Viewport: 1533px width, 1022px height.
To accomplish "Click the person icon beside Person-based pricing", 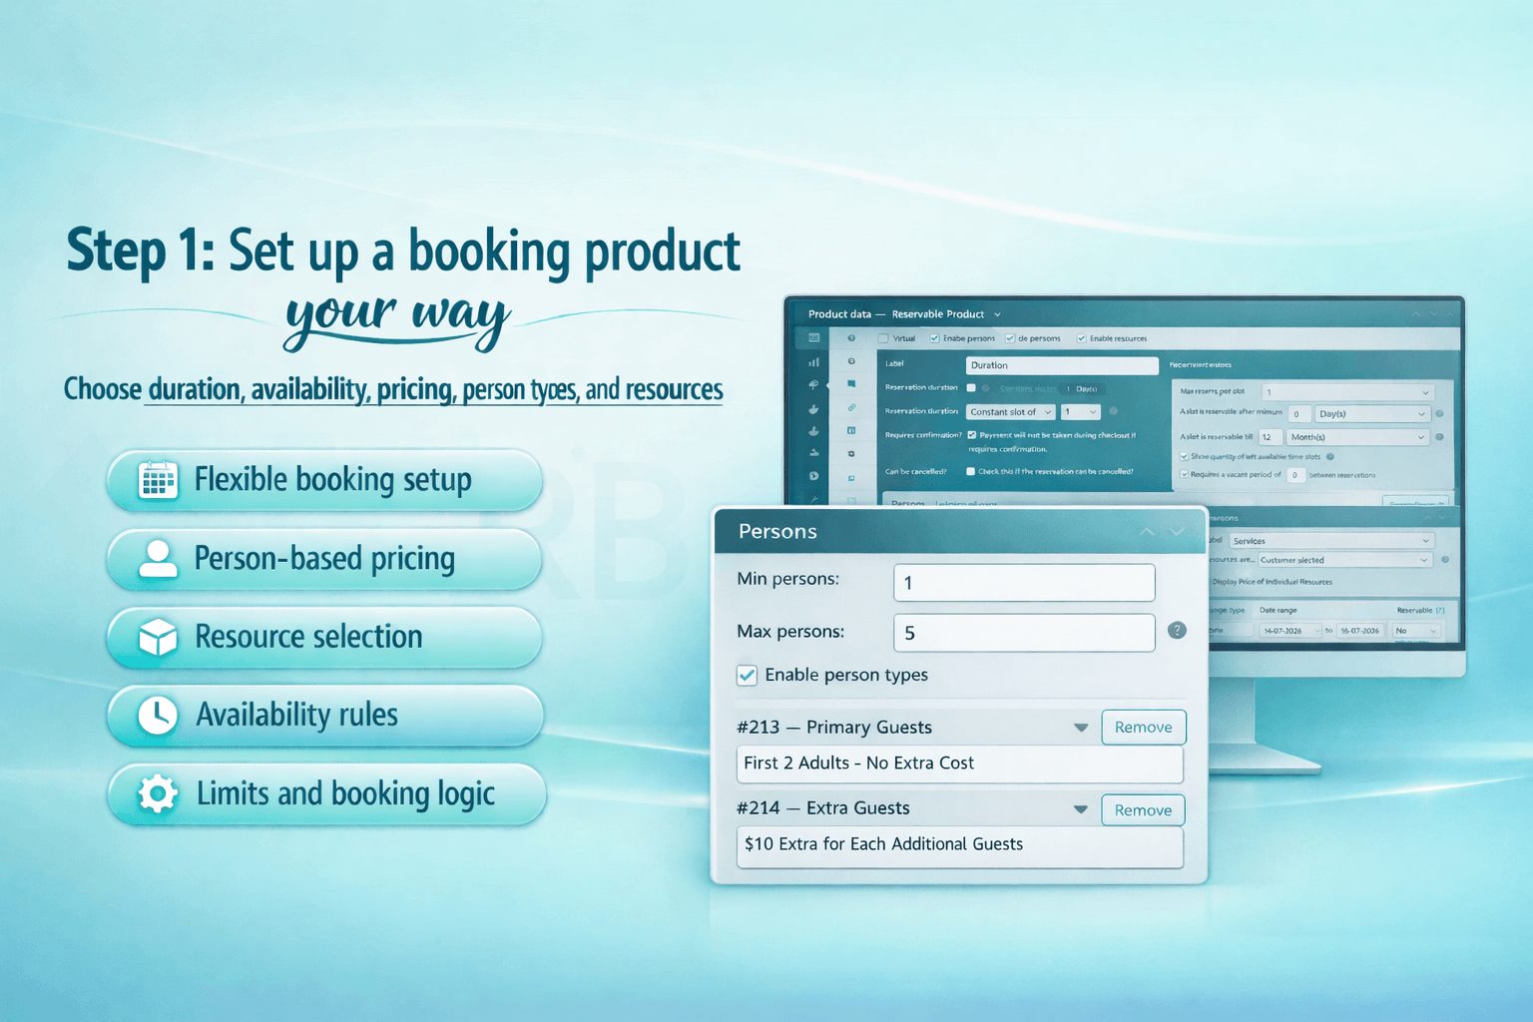I will click(156, 559).
